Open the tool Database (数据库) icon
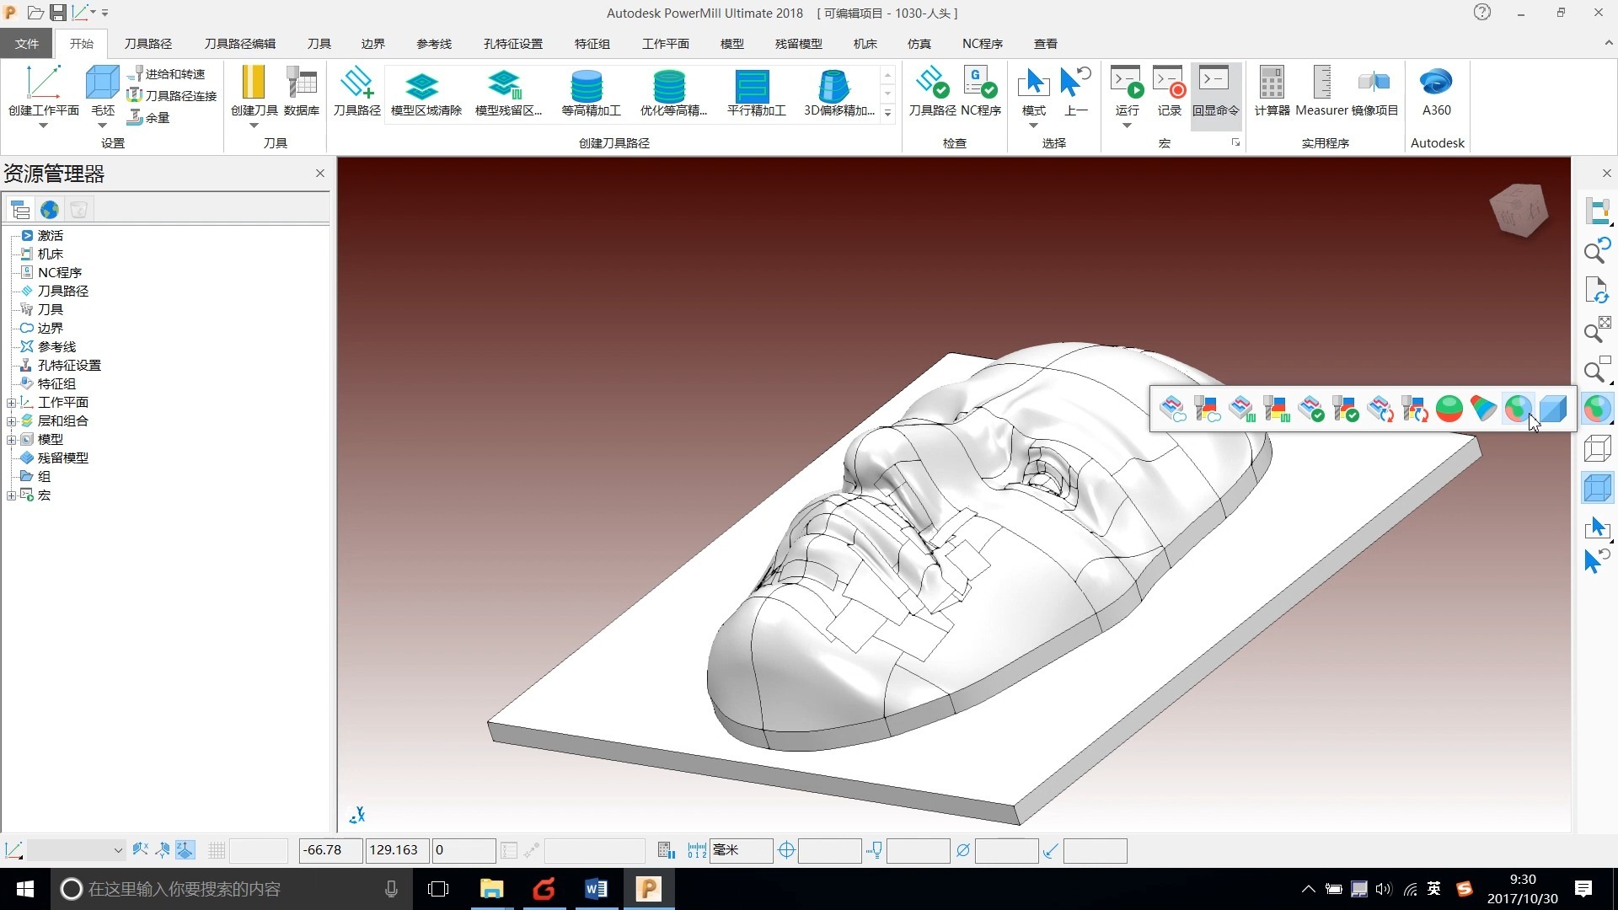The height and width of the screenshot is (910, 1618). point(302,93)
